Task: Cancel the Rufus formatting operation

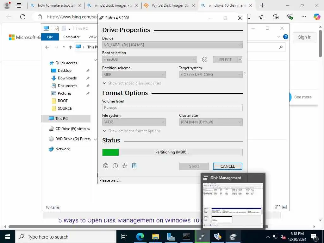Action: point(227,166)
